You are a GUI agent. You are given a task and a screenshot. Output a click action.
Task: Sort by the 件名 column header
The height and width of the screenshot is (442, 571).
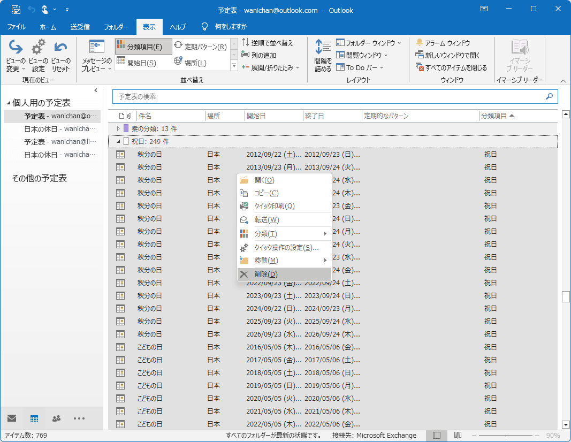[171, 116]
